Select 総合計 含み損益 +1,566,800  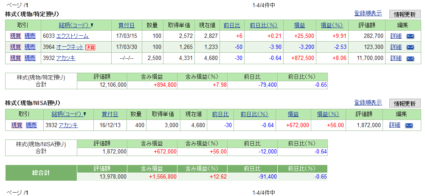(152, 177)
